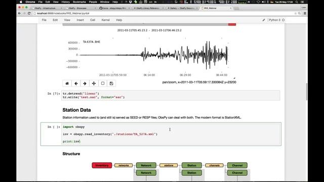Click the 'In [7]:' cell prompt

tap(54, 94)
